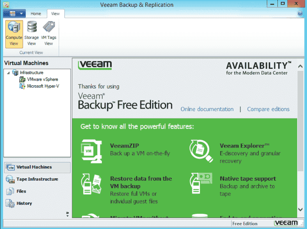This screenshot has width=307, height=229.
Task: Open the Files navigation pane
Action: point(37,191)
